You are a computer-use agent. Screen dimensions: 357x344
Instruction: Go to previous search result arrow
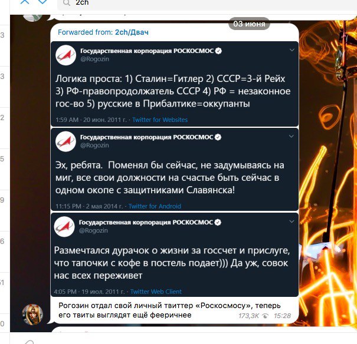click(x=25, y=2)
